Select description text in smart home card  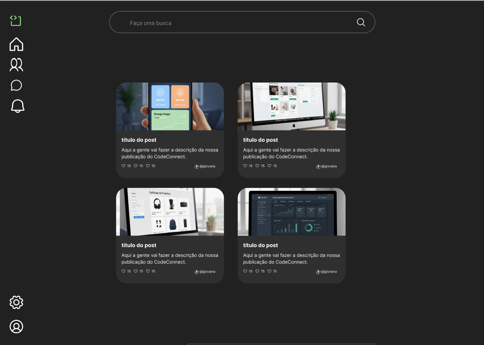pos(170,153)
